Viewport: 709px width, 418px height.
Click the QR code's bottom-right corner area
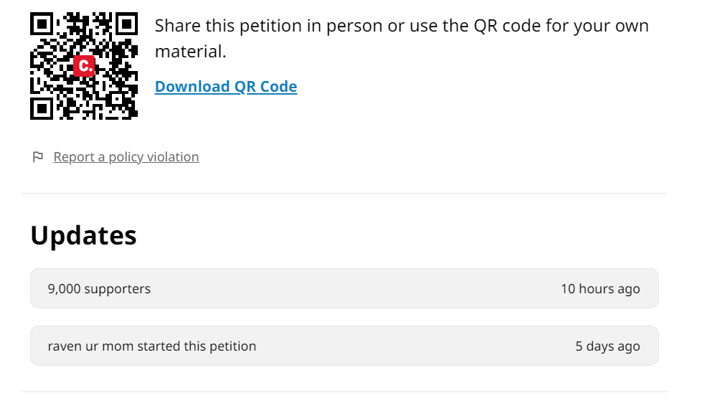coord(129,112)
